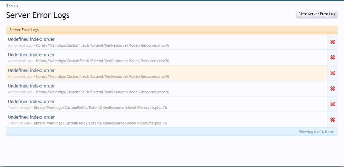Delete the last error log entry

[x=333, y=120]
